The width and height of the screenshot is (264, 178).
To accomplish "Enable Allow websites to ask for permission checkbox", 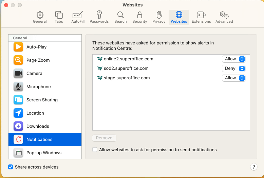I will coord(95,150).
